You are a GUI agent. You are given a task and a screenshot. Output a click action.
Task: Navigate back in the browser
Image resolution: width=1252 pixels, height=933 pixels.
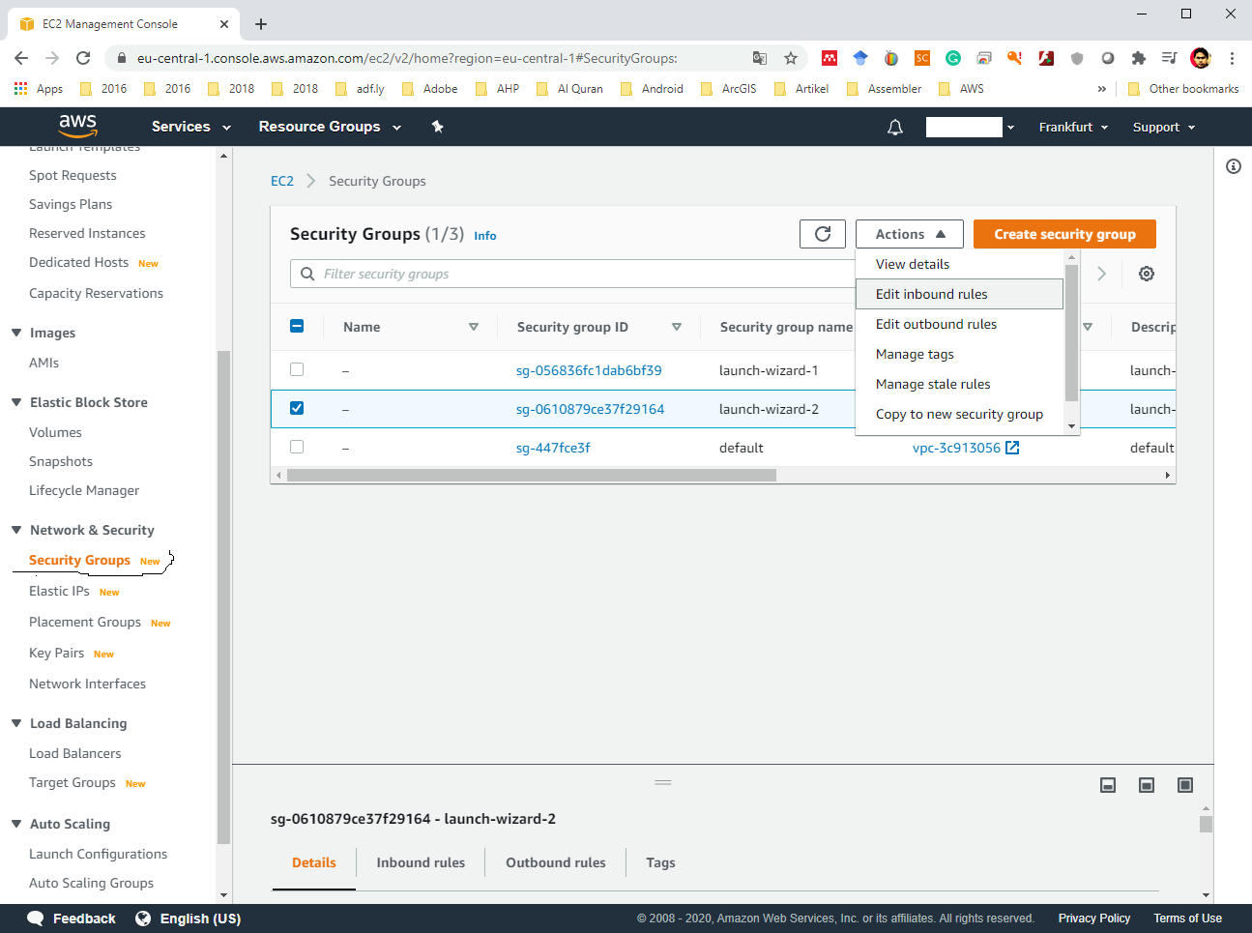point(21,58)
